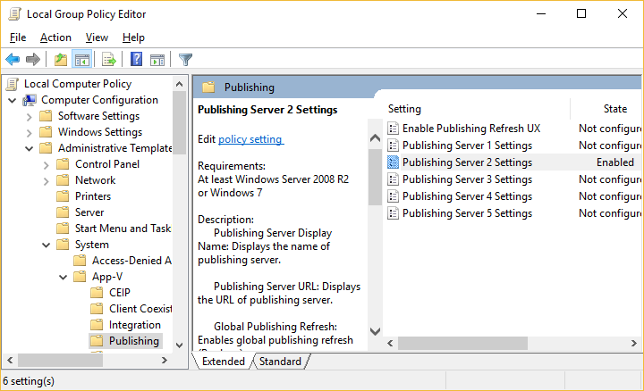Click the Back arrow in toolbar

(x=13, y=60)
